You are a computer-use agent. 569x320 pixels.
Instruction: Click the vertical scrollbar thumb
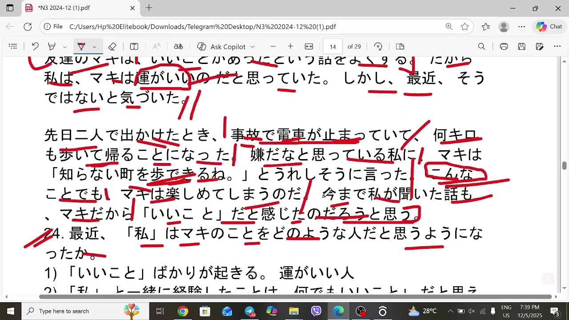[565, 166]
